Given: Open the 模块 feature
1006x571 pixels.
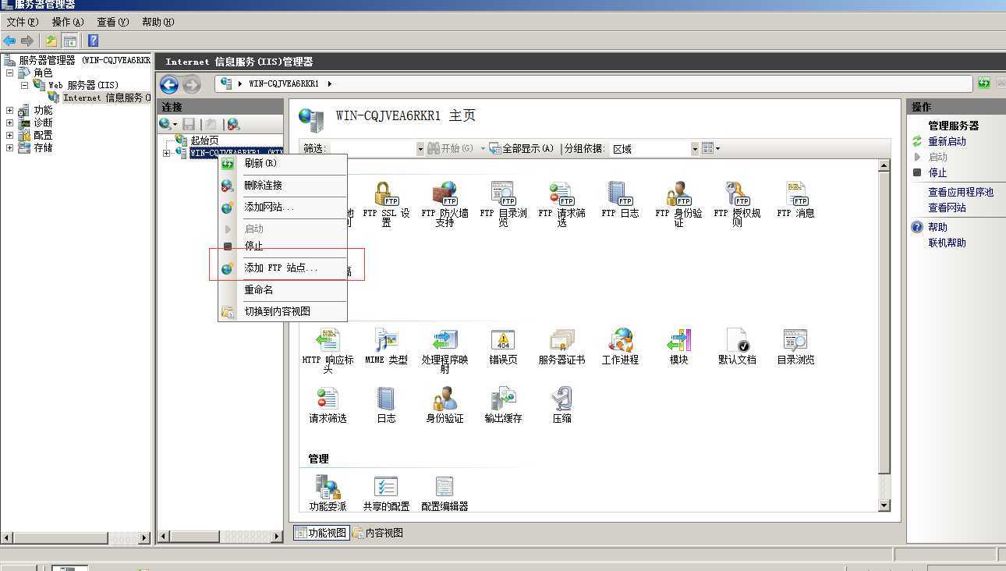Looking at the screenshot, I should pyautogui.click(x=678, y=346).
